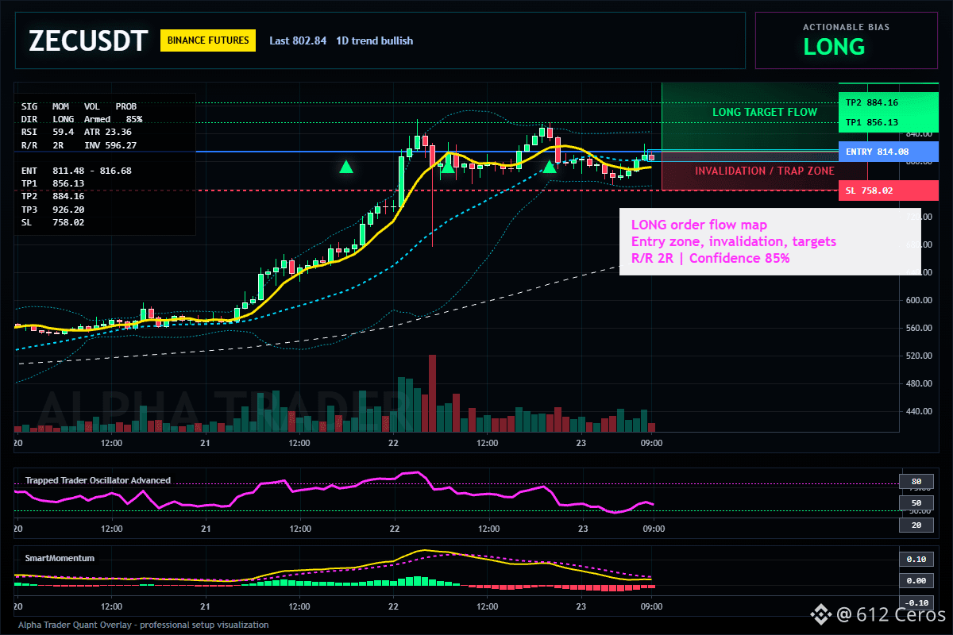Click the blue ENTRY 814.08 price tag
The height and width of the screenshot is (635, 953).
(888, 152)
